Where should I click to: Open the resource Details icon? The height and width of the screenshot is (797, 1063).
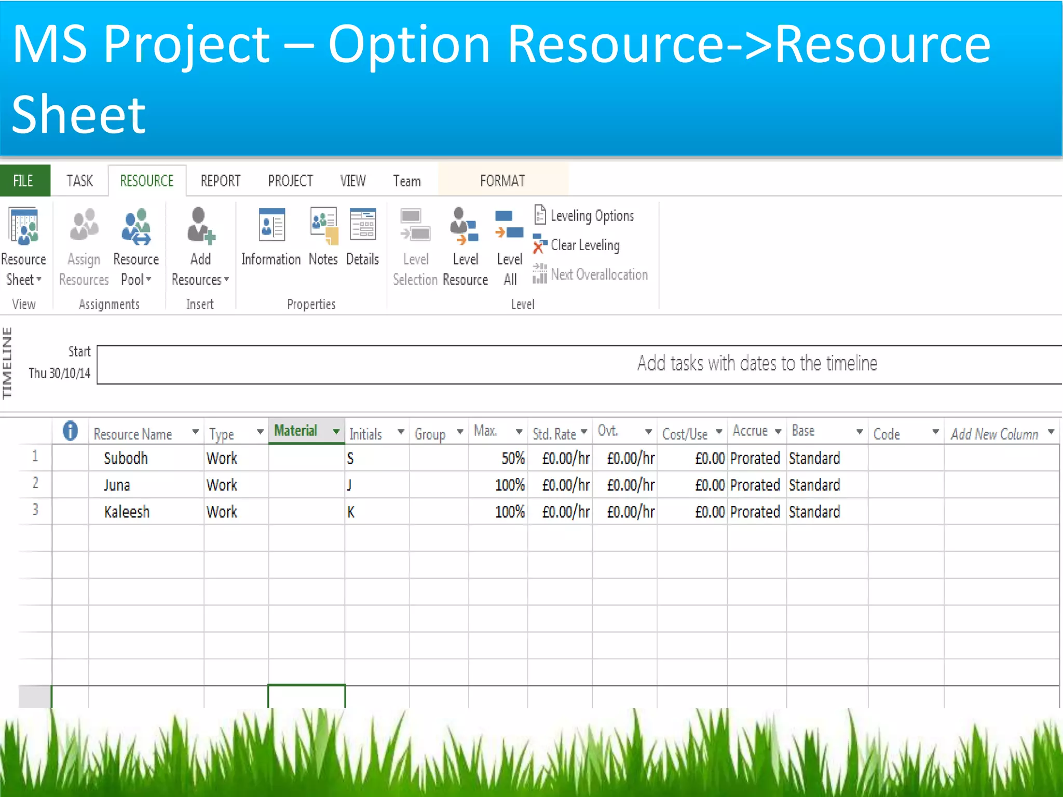363,224
